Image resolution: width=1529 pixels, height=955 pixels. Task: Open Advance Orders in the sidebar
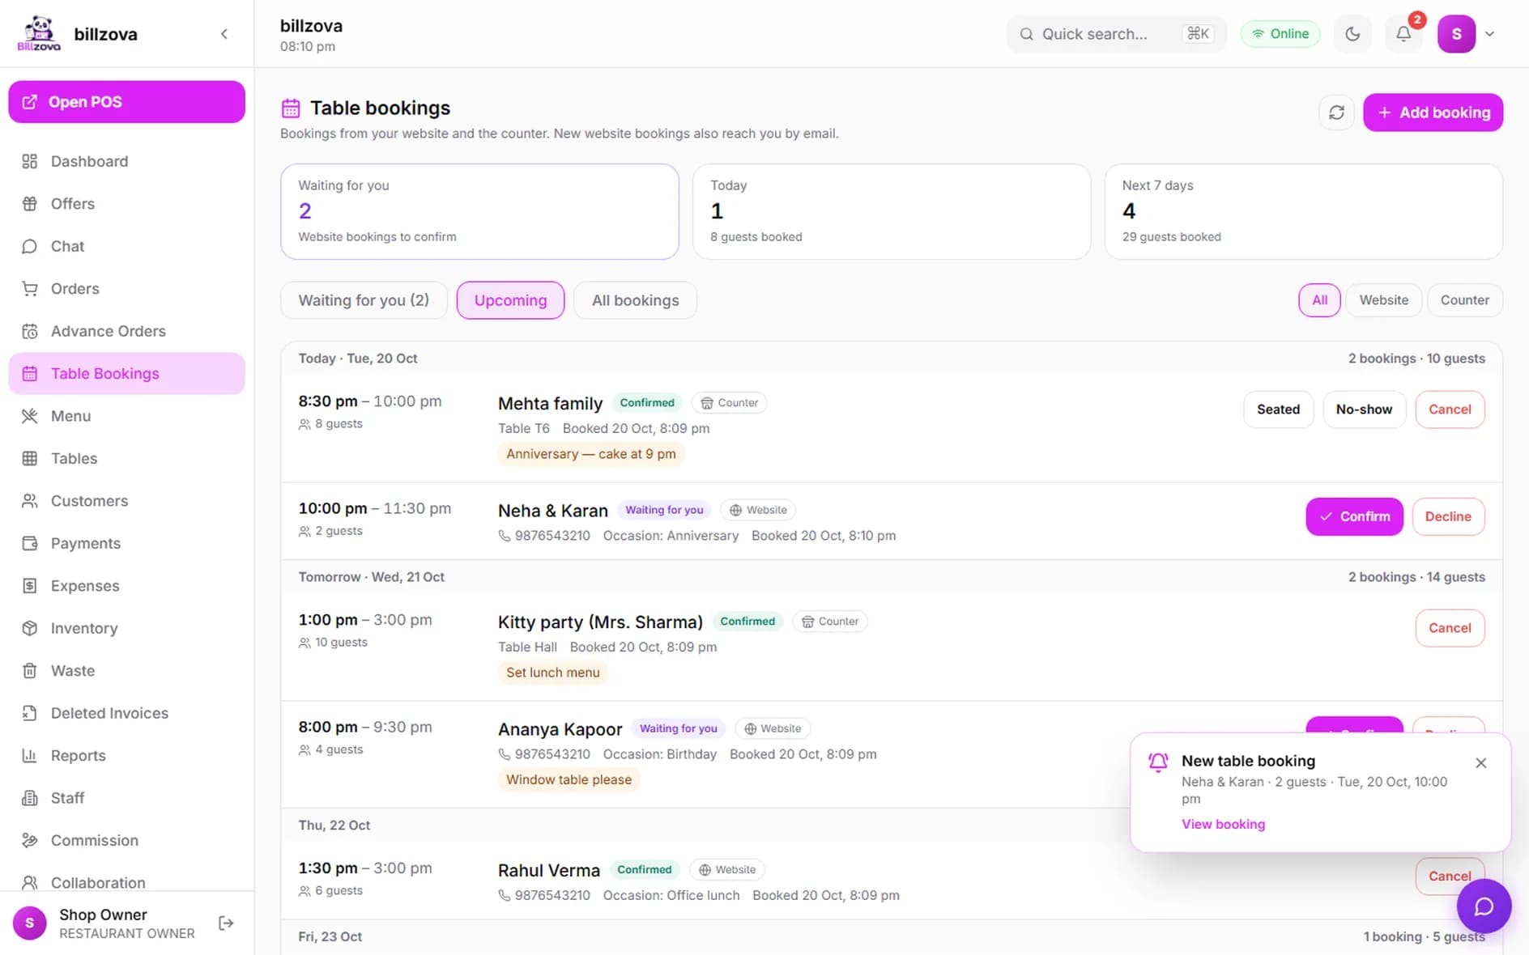pos(126,331)
